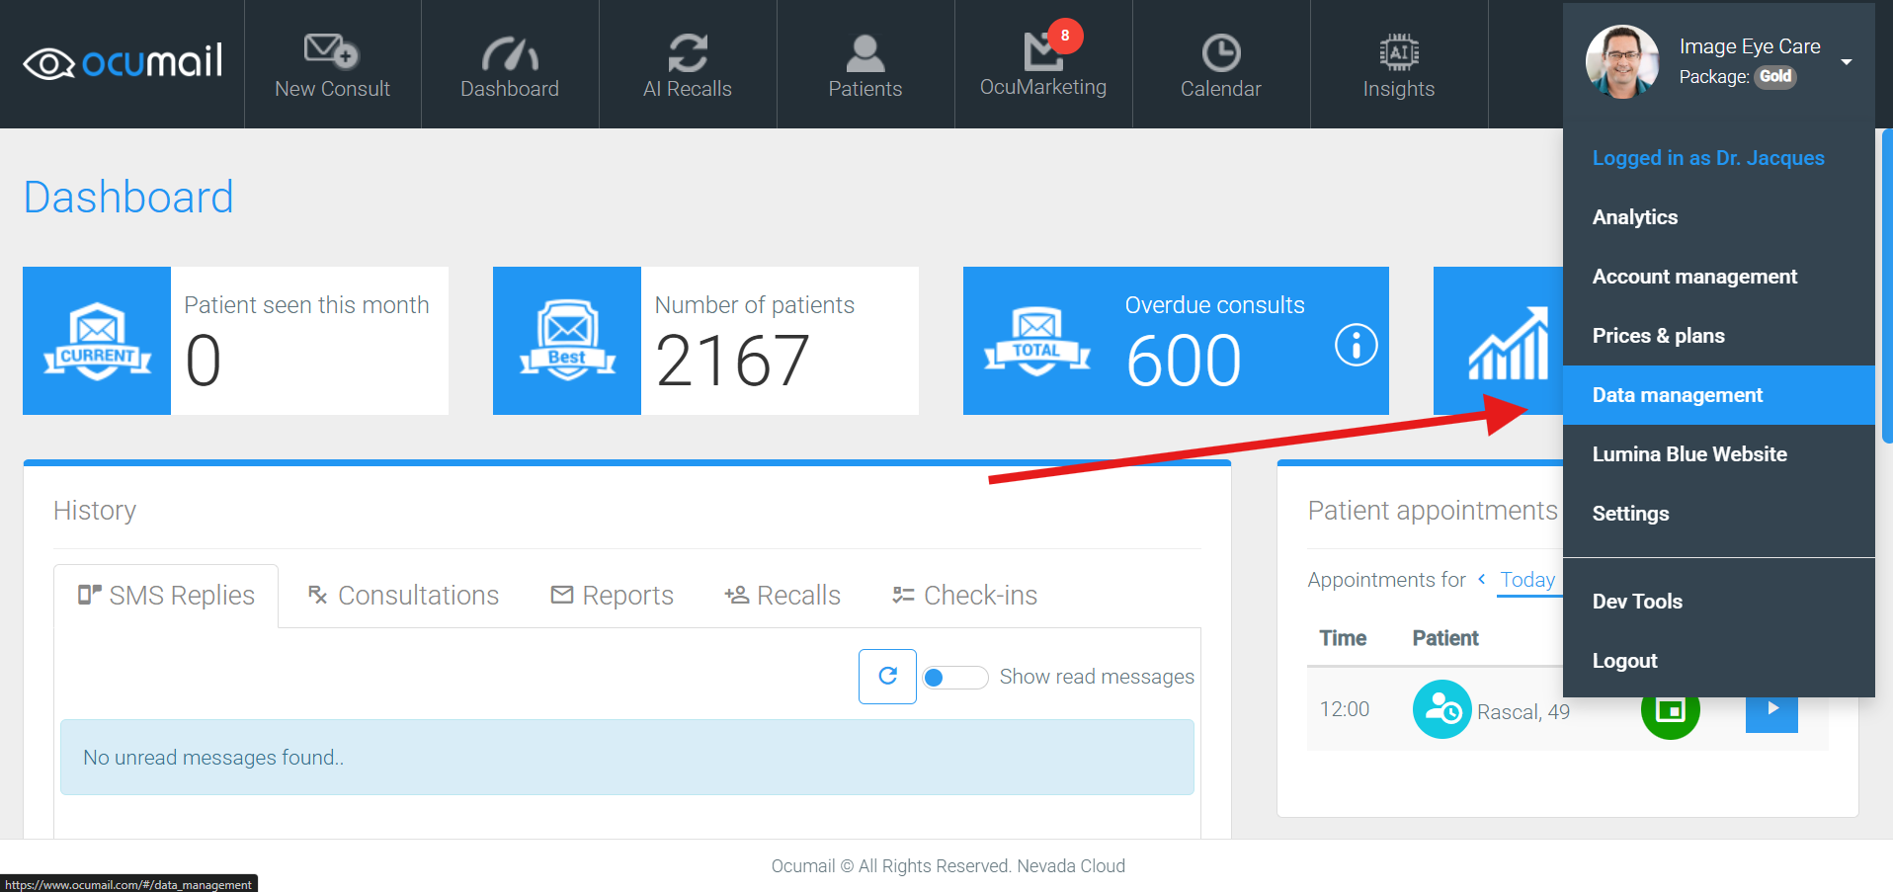
Task: Show overdue consults info icon
Action: [1357, 345]
